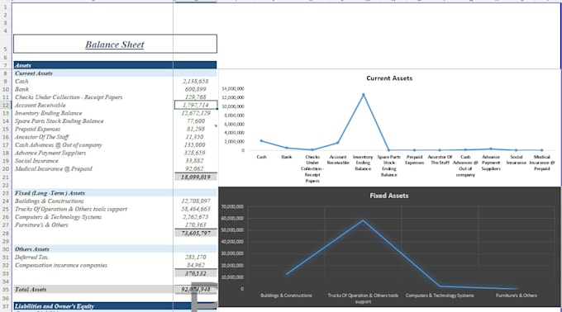Select the Balance Sheet title cell
562x312 pixels.
[115, 44]
